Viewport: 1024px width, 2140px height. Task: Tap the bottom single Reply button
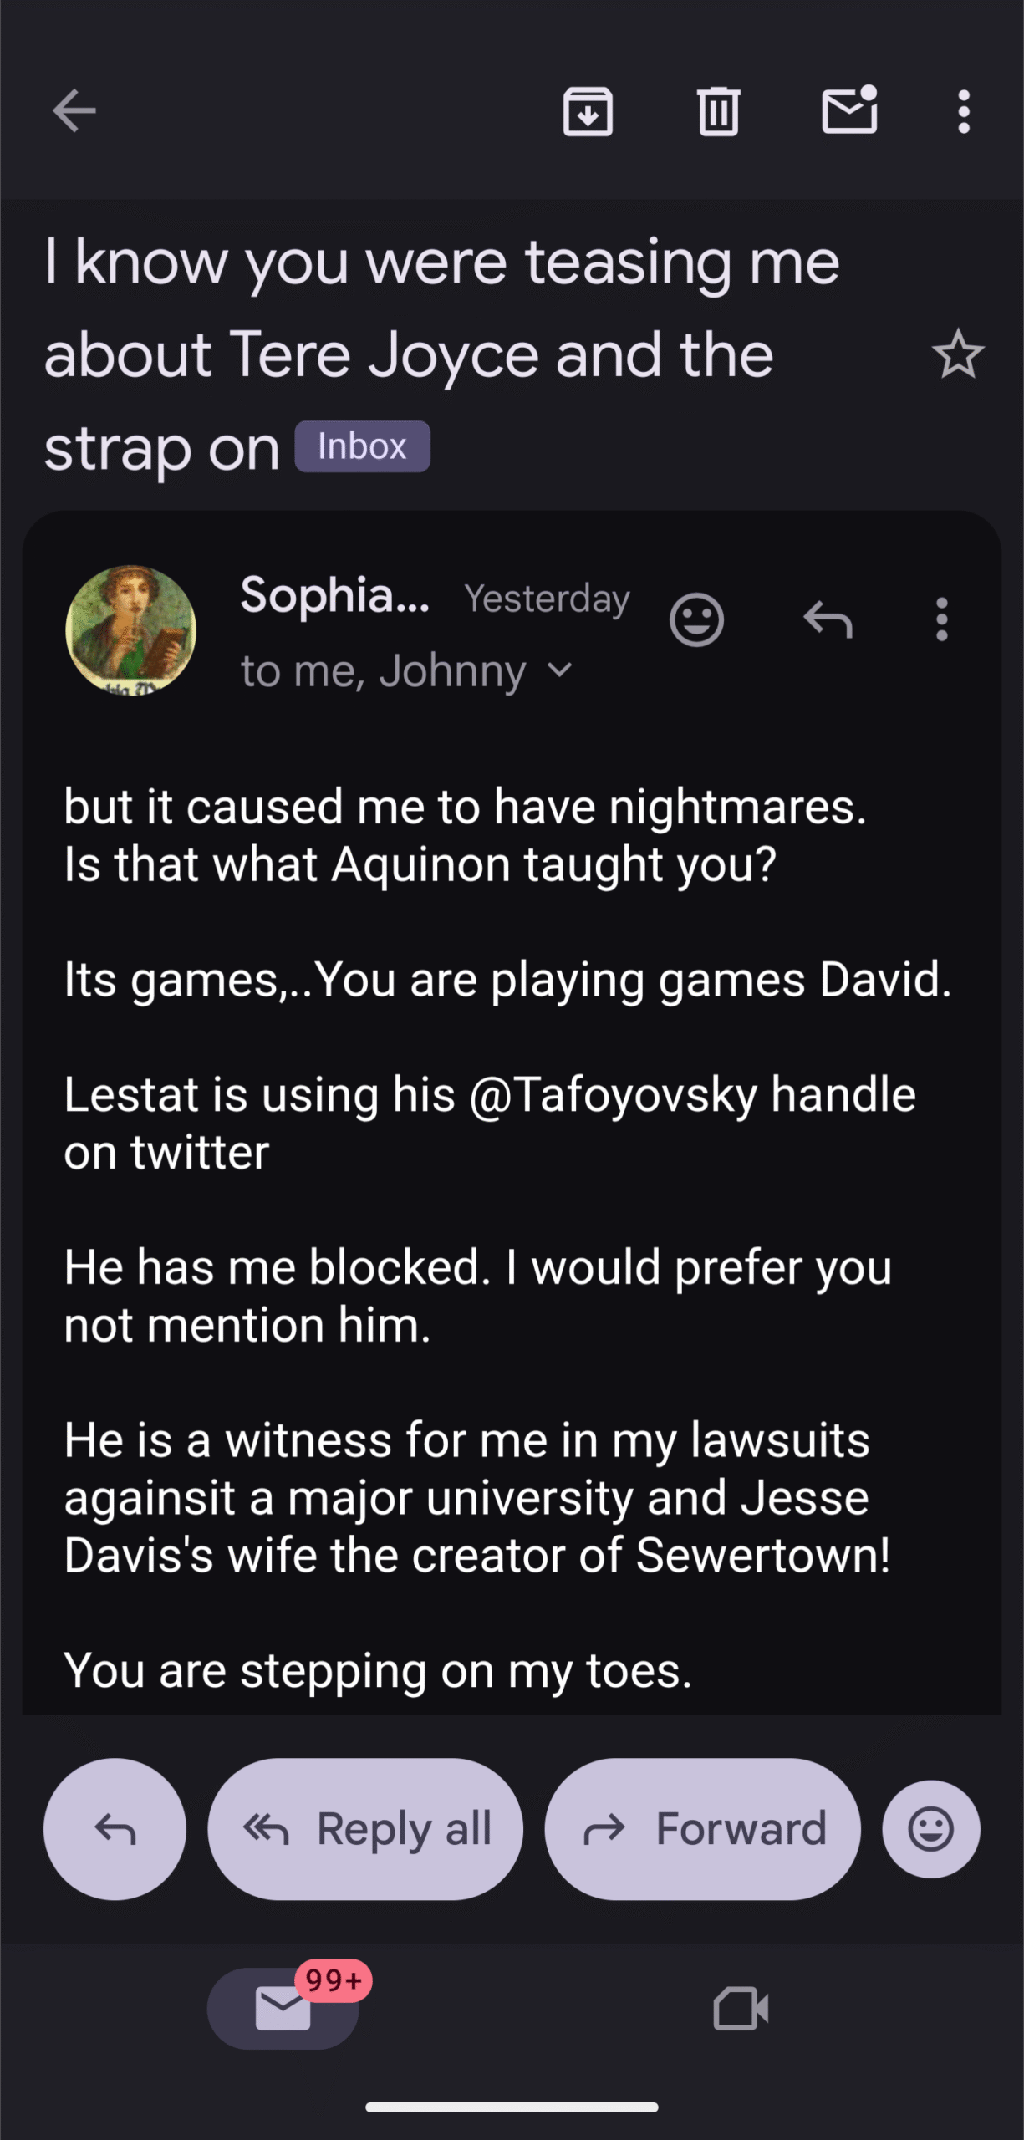[x=115, y=1829]
